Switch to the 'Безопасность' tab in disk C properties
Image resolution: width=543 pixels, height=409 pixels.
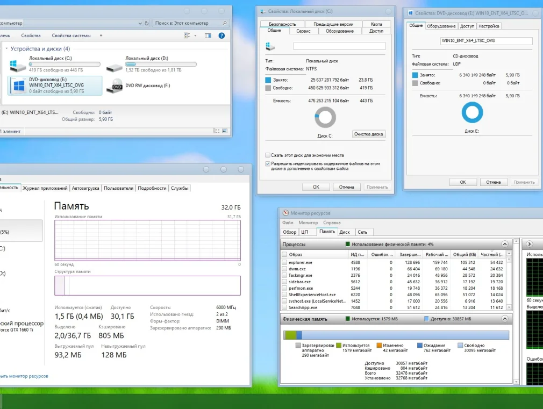(282, 24)
